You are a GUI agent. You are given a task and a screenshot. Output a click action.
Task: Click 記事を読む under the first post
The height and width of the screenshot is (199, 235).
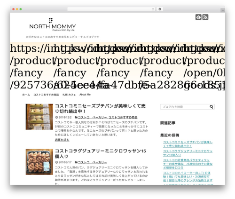62,140
